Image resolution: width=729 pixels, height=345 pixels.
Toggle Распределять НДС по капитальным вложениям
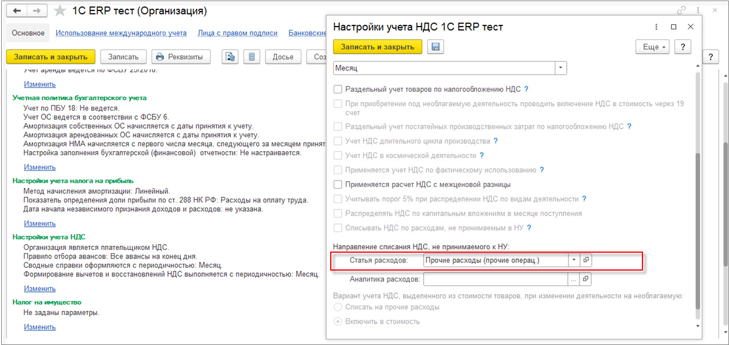coord(338,213)
